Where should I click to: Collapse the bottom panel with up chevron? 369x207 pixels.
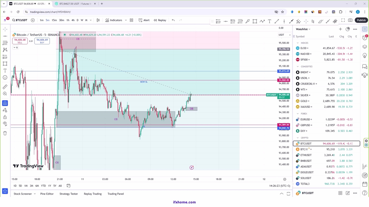[x=281, y=194]
